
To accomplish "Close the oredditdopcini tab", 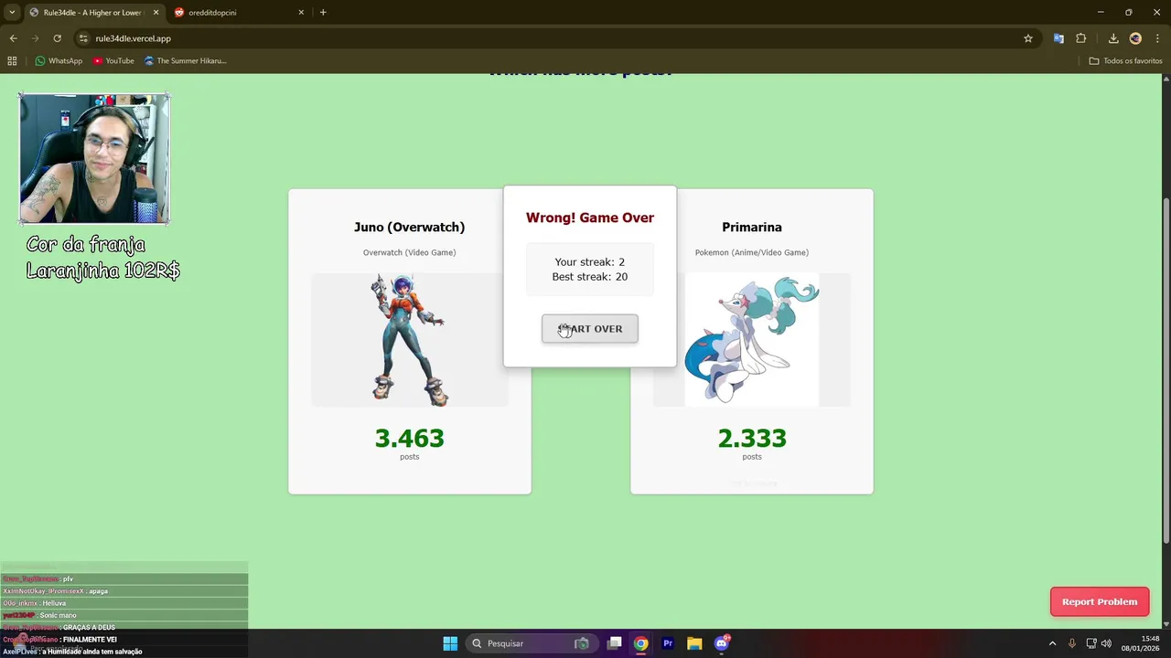I will (x=301, y=13).
